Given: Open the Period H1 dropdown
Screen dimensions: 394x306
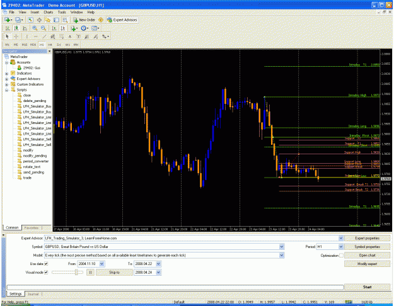Looking at the screenshot, I should click(340, 247).
